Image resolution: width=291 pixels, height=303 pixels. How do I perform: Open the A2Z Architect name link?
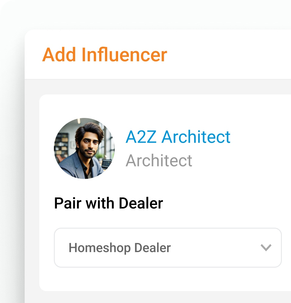(x=178, y=137)
